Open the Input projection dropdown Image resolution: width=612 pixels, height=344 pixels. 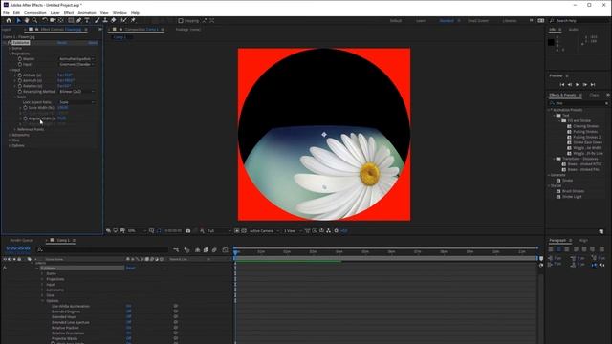pos(76,64)
